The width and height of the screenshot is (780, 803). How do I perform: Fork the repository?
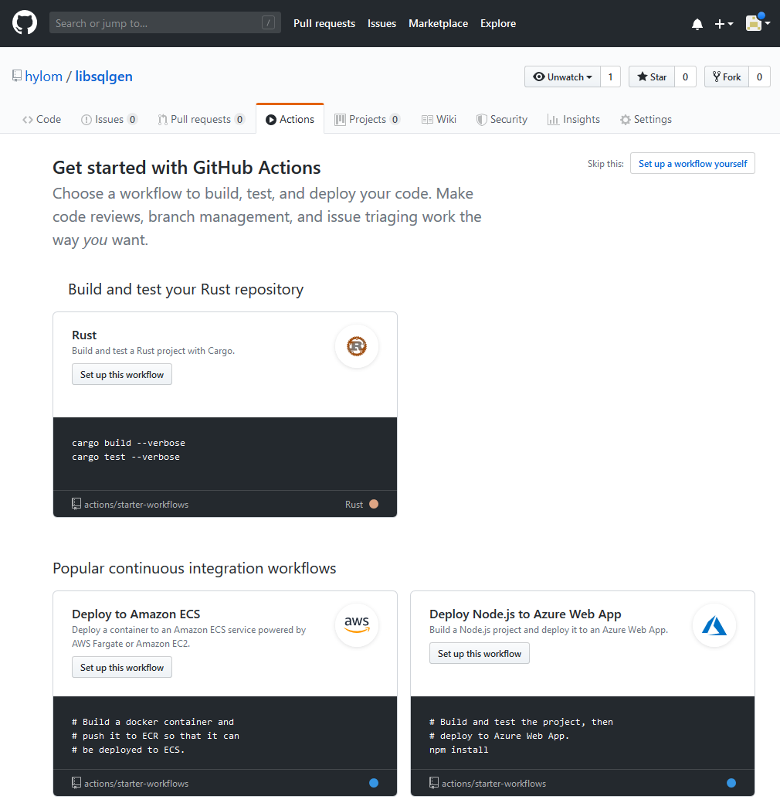(726, 77)
